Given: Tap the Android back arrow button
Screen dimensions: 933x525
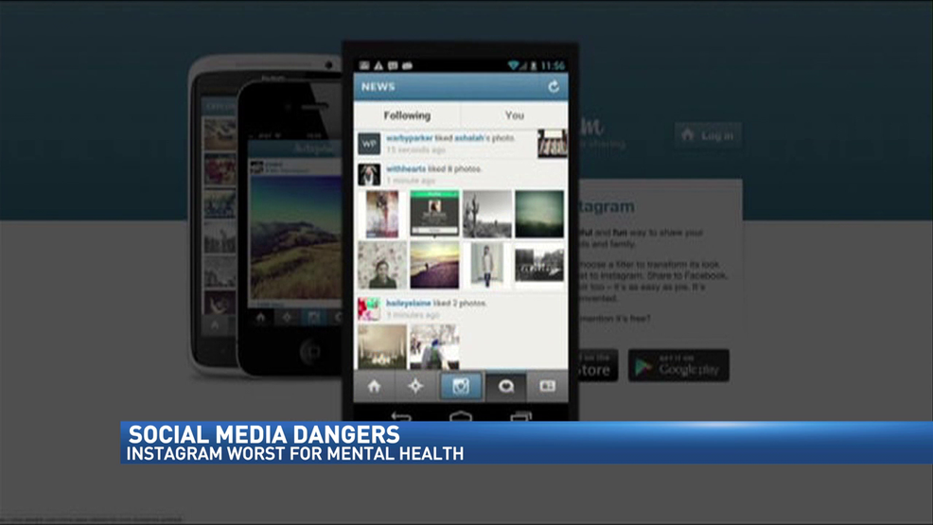Looking at the screenshot, I should point(400,415).
